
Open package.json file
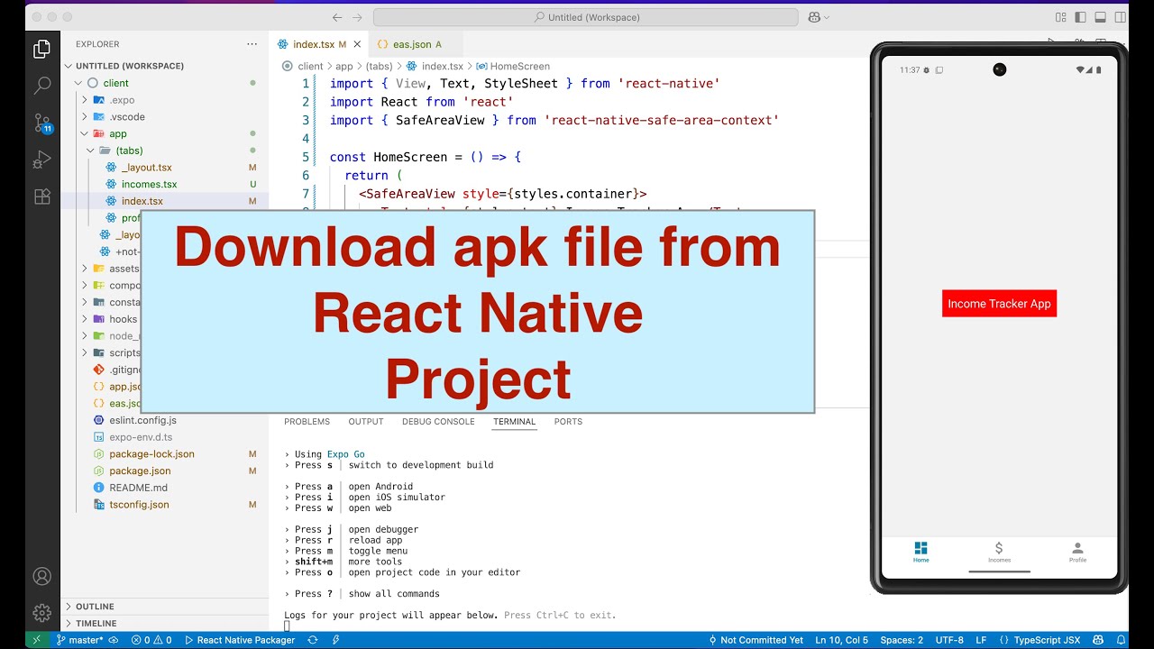(140, 471)
